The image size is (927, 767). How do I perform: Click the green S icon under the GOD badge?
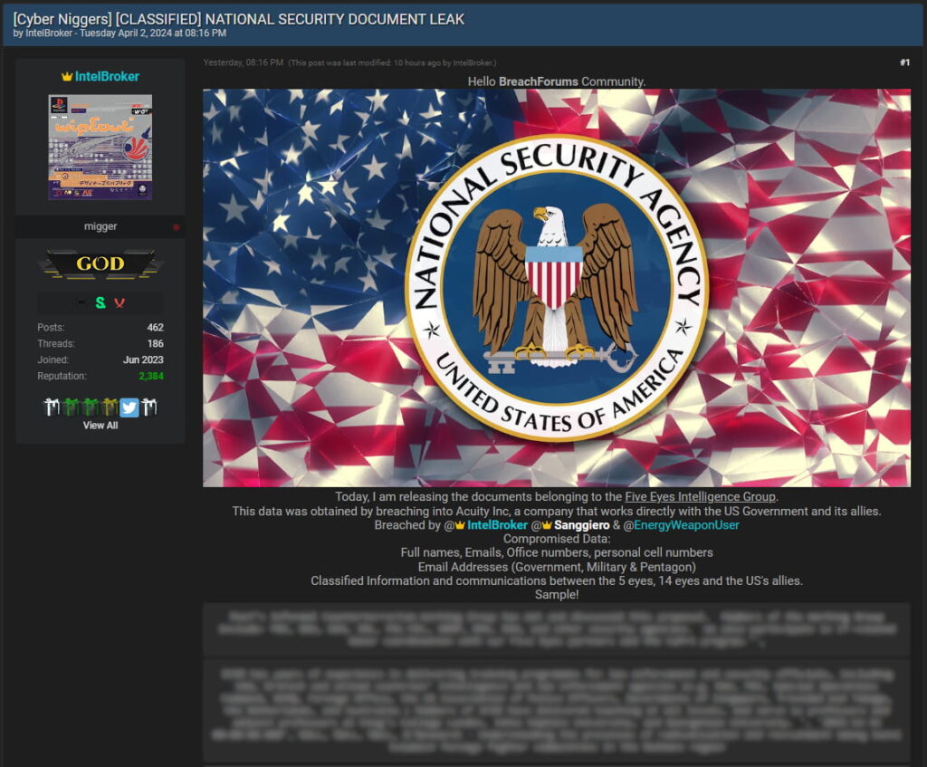tap(100, 302)
